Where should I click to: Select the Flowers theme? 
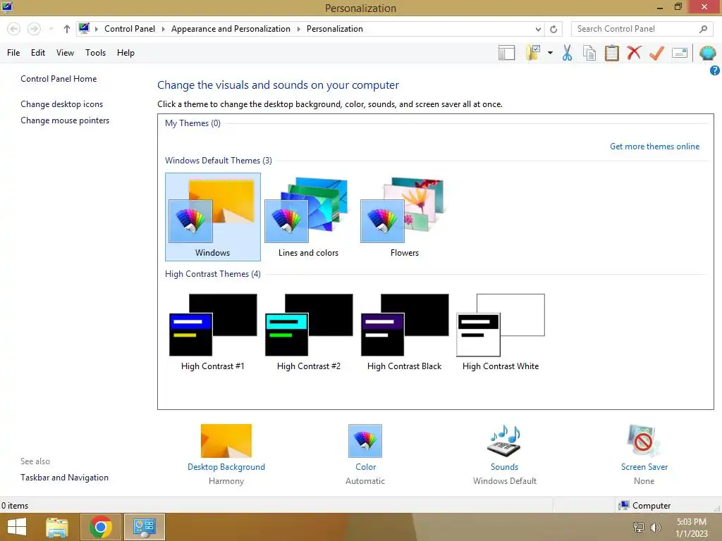click(x=404, y=217)
